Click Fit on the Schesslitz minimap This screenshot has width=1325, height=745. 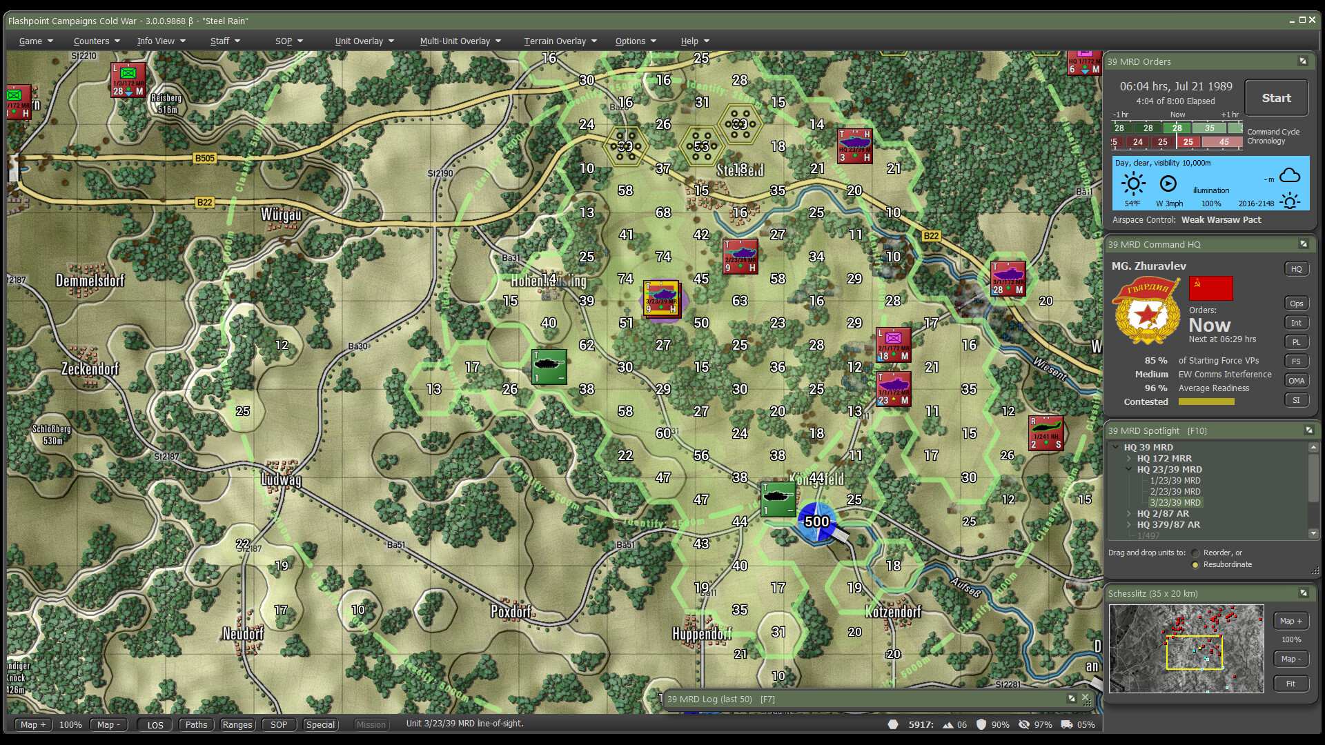tap(1290, 683)
